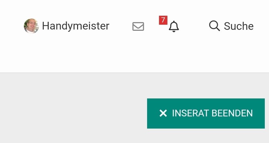Open notifications via the bell icon
Screen dimensions: 269x143
(x=174, y=26)
